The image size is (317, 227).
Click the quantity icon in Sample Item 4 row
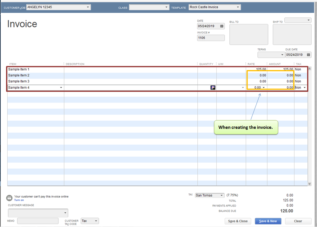point(213,88)
